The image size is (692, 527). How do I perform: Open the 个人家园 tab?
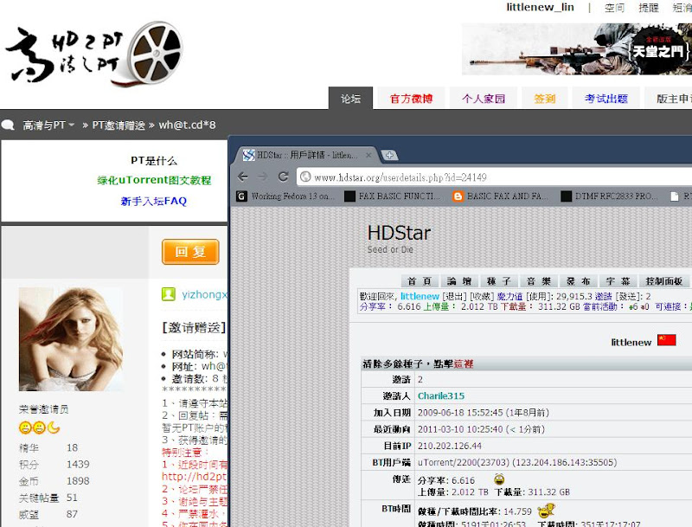(484, 99)
